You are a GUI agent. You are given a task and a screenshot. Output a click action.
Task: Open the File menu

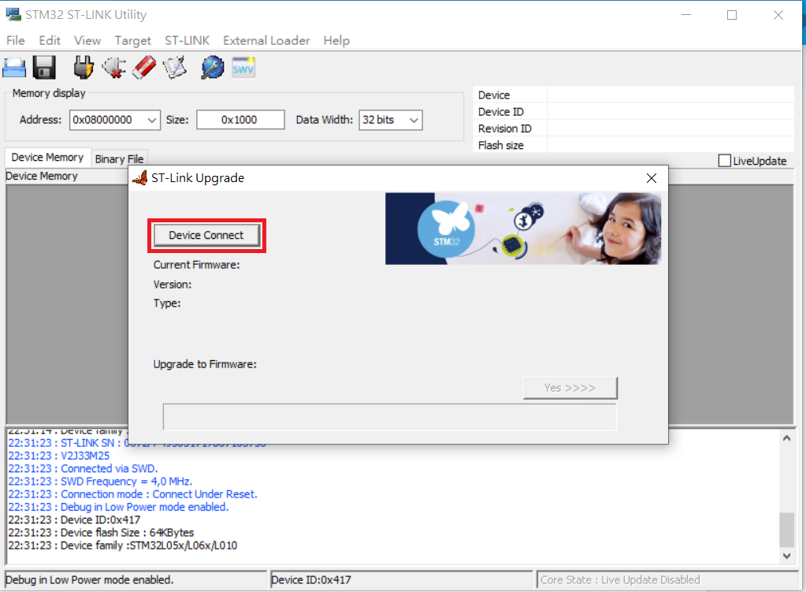(x=16, y=41)
